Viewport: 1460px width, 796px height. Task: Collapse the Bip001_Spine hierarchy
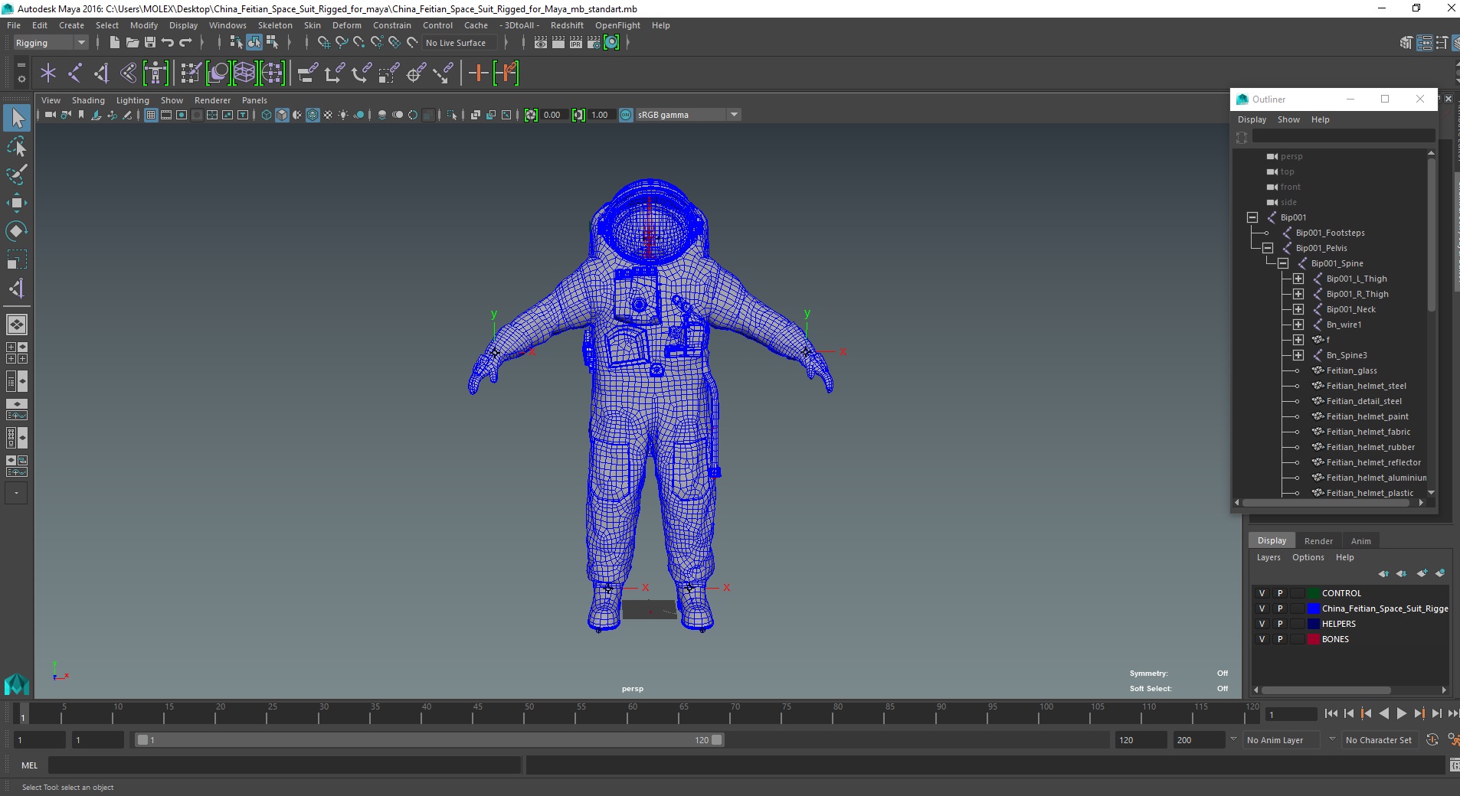(x=1283, y=263)
